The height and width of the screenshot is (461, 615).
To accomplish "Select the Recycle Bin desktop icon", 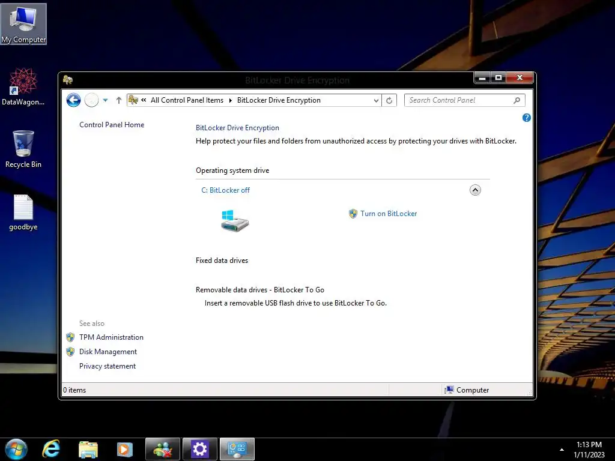I will pyautogui.click(x=23, y=149).
